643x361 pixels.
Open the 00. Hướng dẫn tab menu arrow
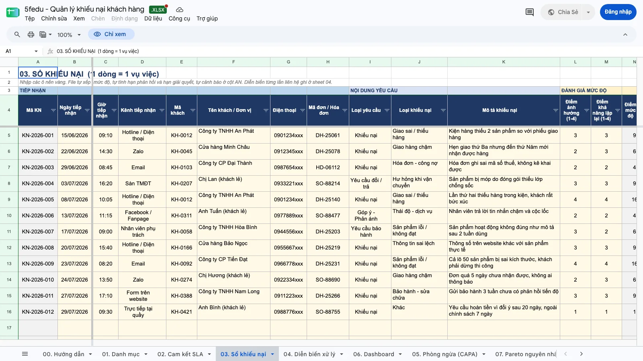pos(90,354)
